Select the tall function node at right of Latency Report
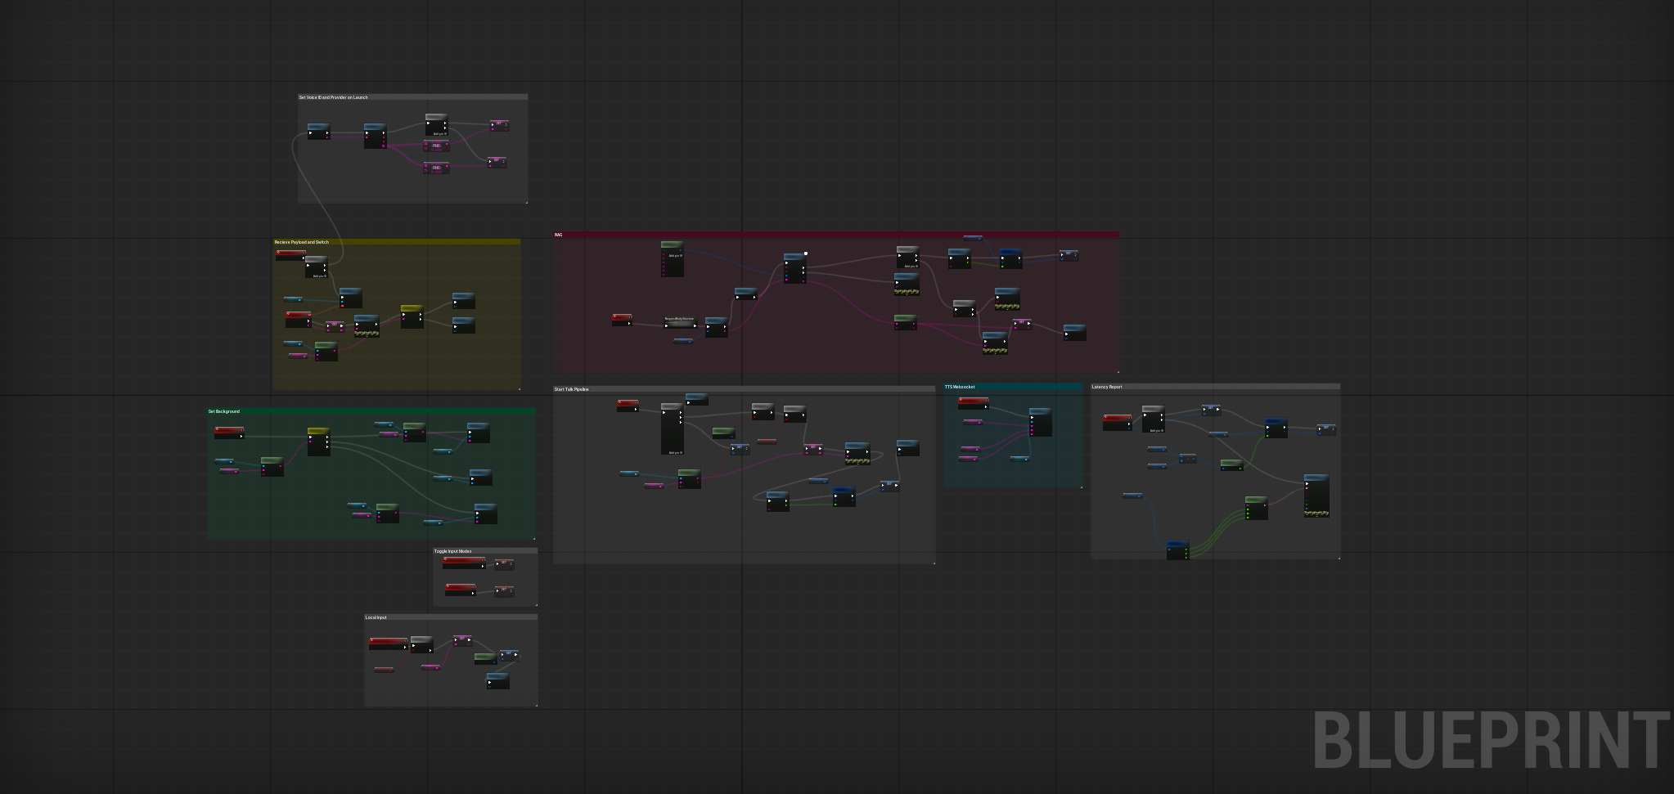Screen dimensions: 1674x794 coord(1316,496)
